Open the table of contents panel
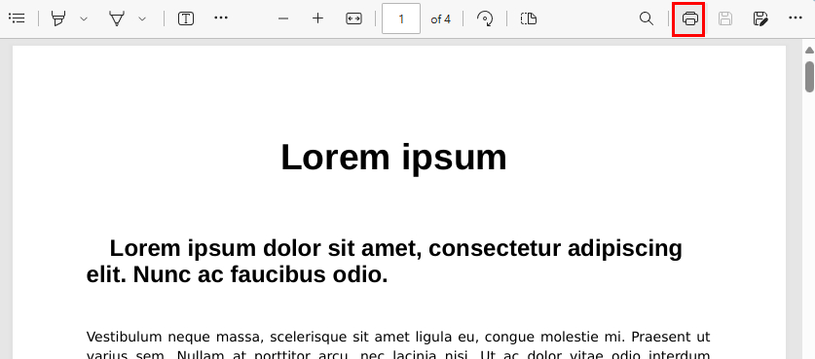This screenshot has width=815, height=359. tap(18, 18)
